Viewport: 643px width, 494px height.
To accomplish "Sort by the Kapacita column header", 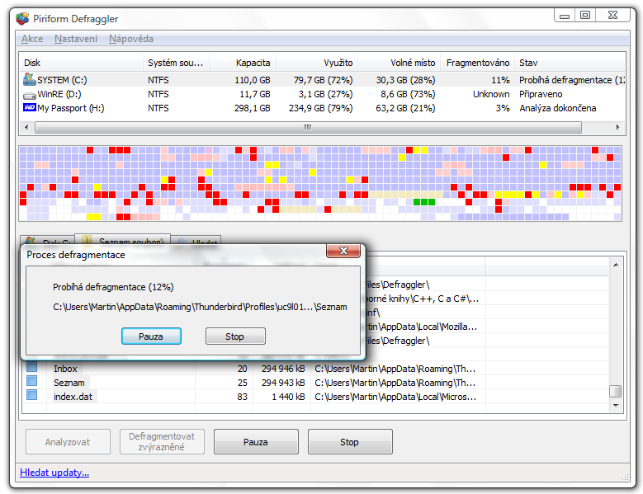I will 242,63.
